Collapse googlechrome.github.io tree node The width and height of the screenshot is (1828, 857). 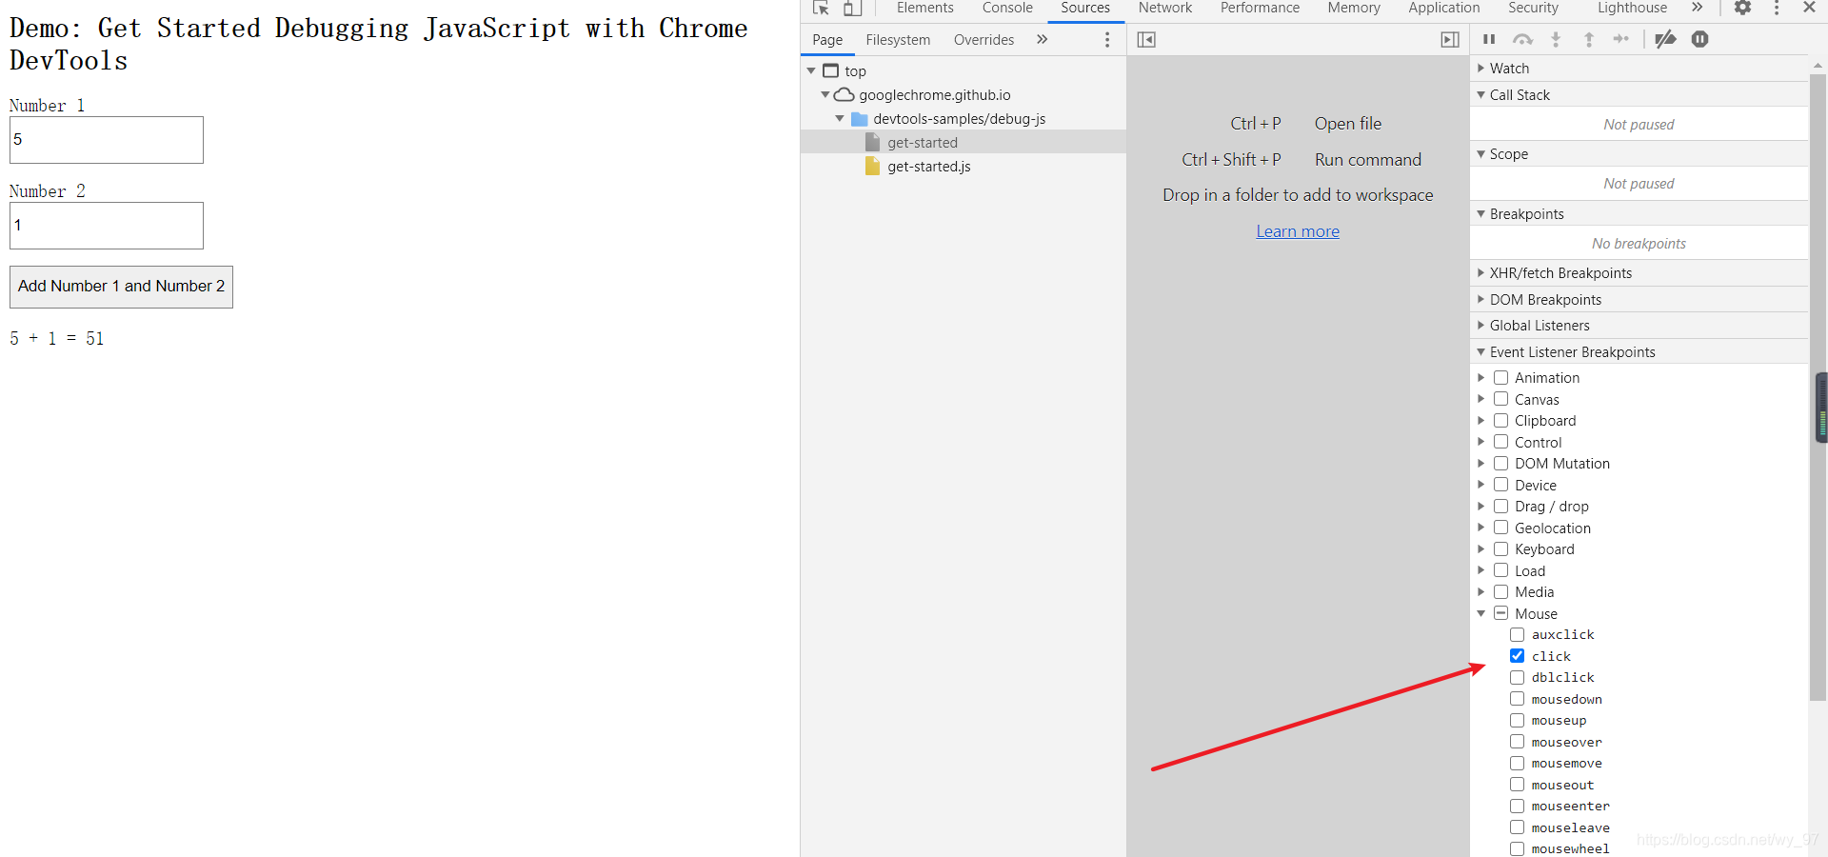point(825,95)
